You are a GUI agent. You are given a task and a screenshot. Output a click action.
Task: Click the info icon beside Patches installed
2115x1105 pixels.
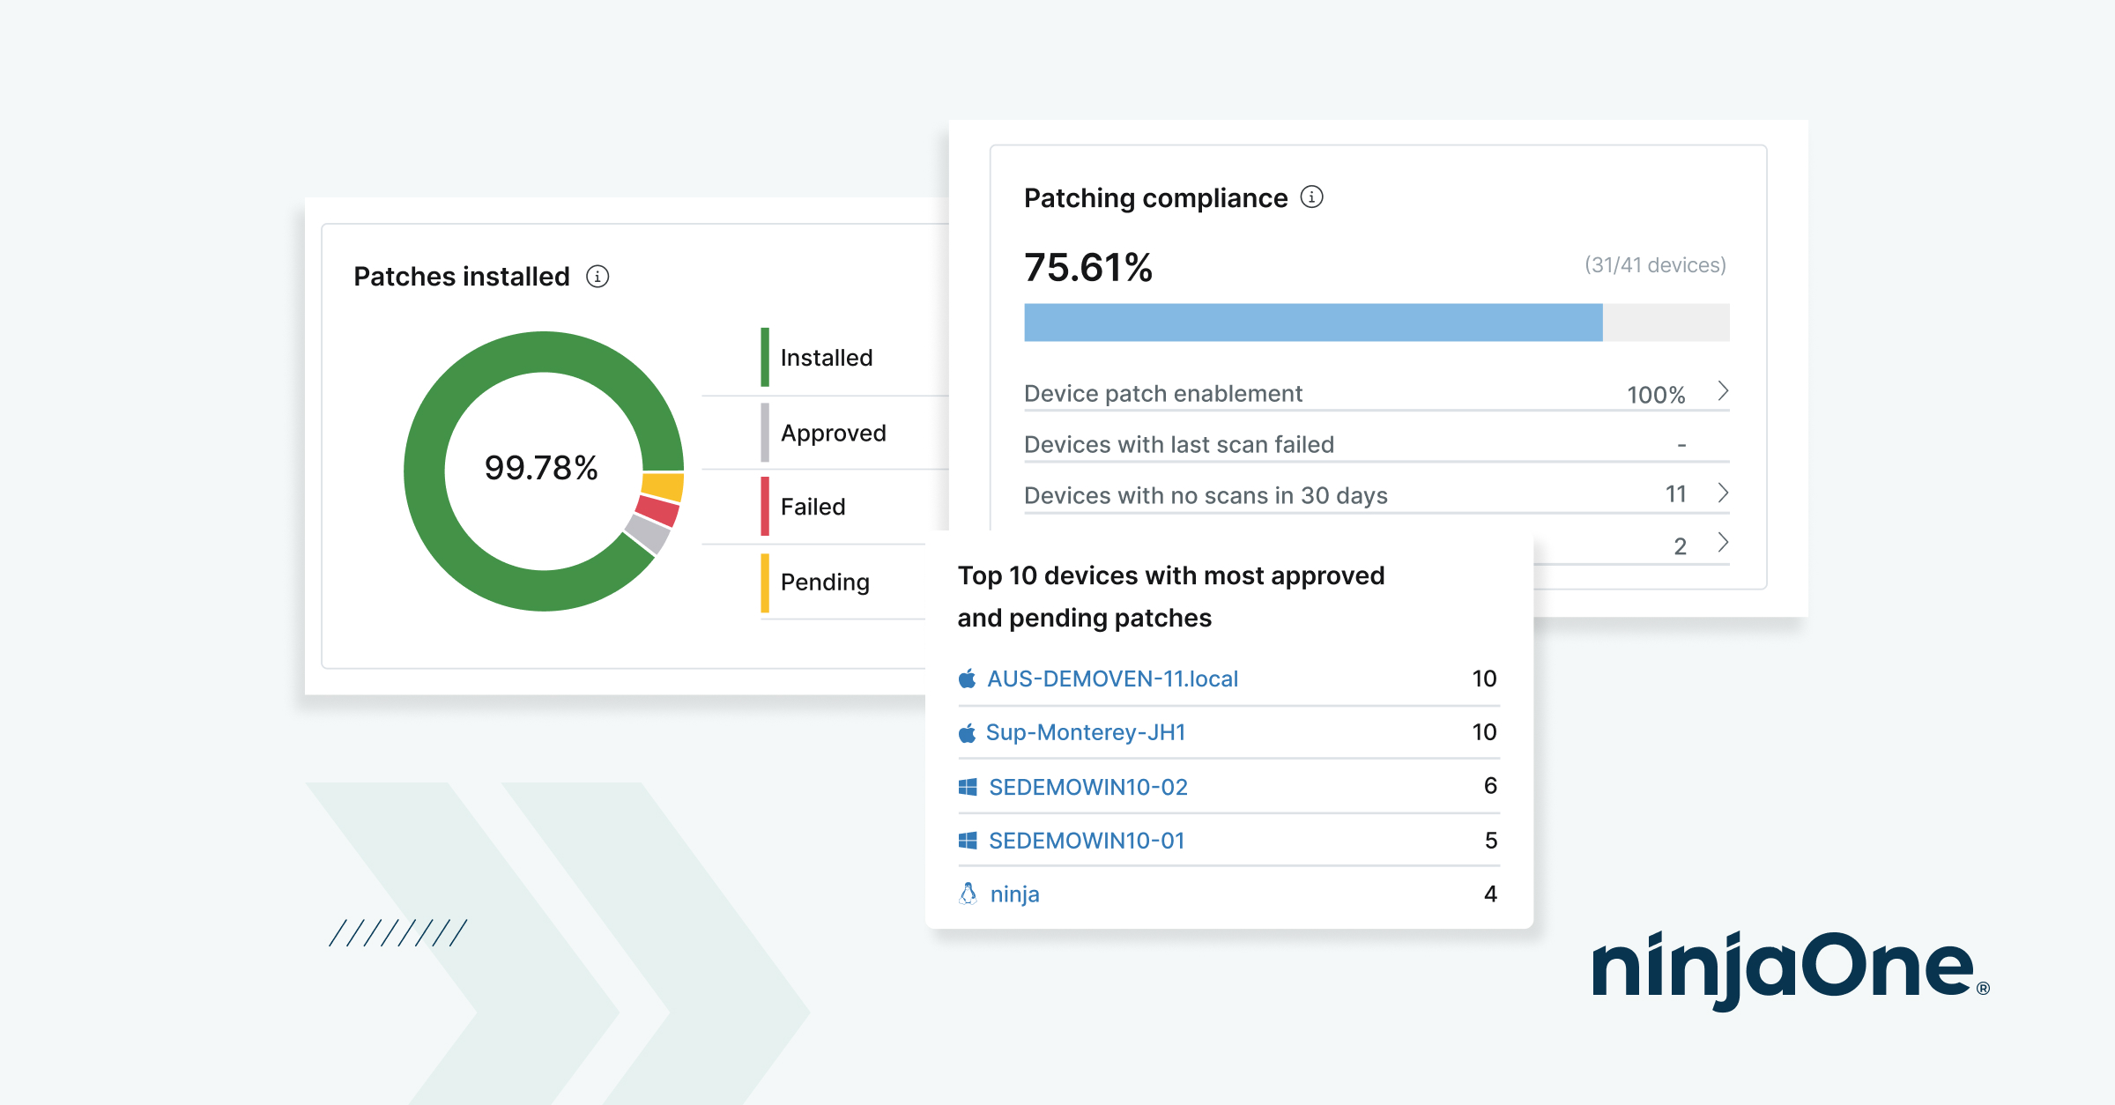pos(598,276)
